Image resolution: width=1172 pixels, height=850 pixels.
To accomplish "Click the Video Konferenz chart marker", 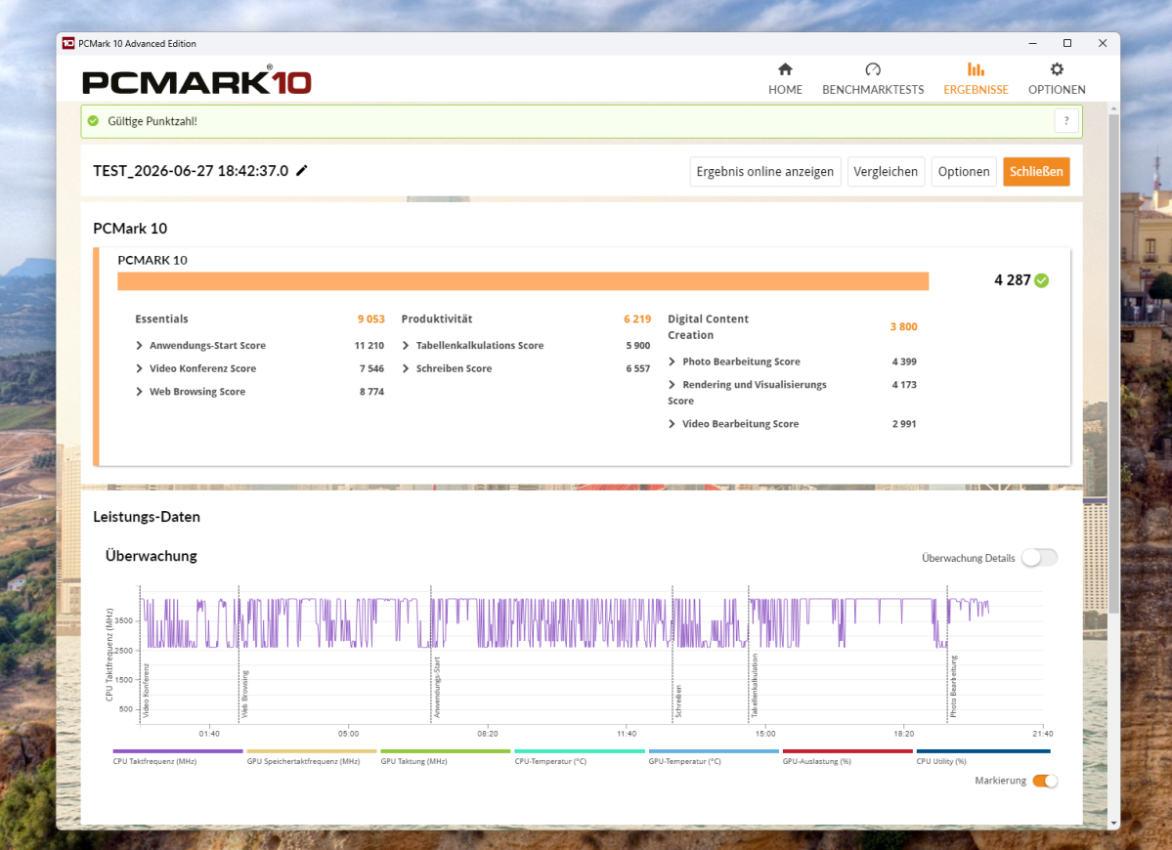I will point(146,690).
